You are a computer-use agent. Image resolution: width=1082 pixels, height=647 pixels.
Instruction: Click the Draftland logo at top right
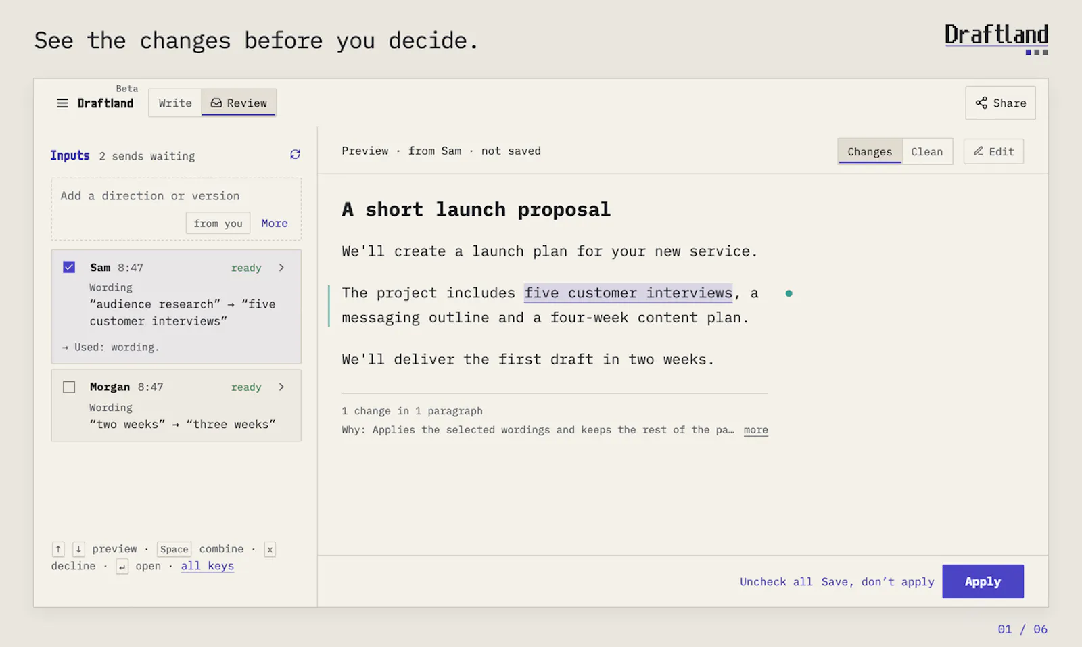(x=996, y=39)
